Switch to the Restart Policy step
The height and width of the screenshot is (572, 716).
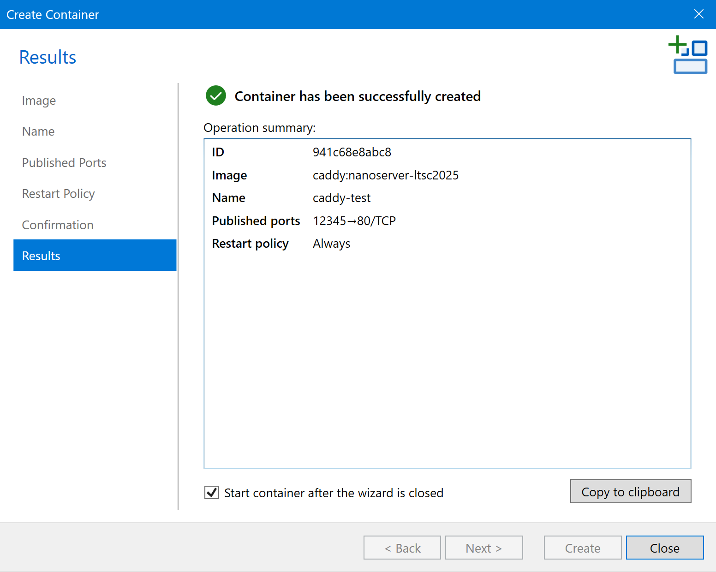click(x=58, y=194)
